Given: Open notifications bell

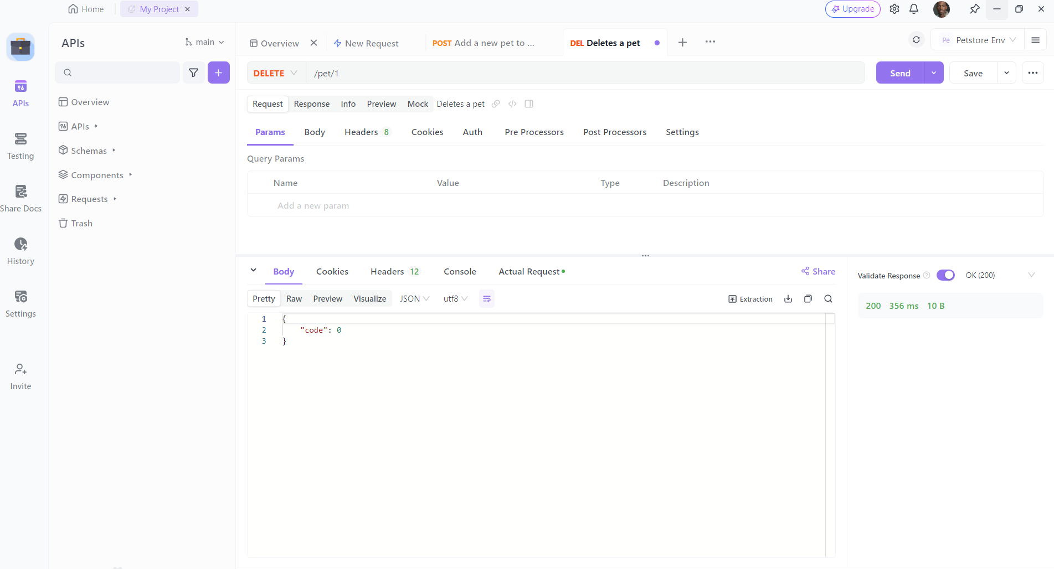Looking at the screenshot, I should 914,9.
